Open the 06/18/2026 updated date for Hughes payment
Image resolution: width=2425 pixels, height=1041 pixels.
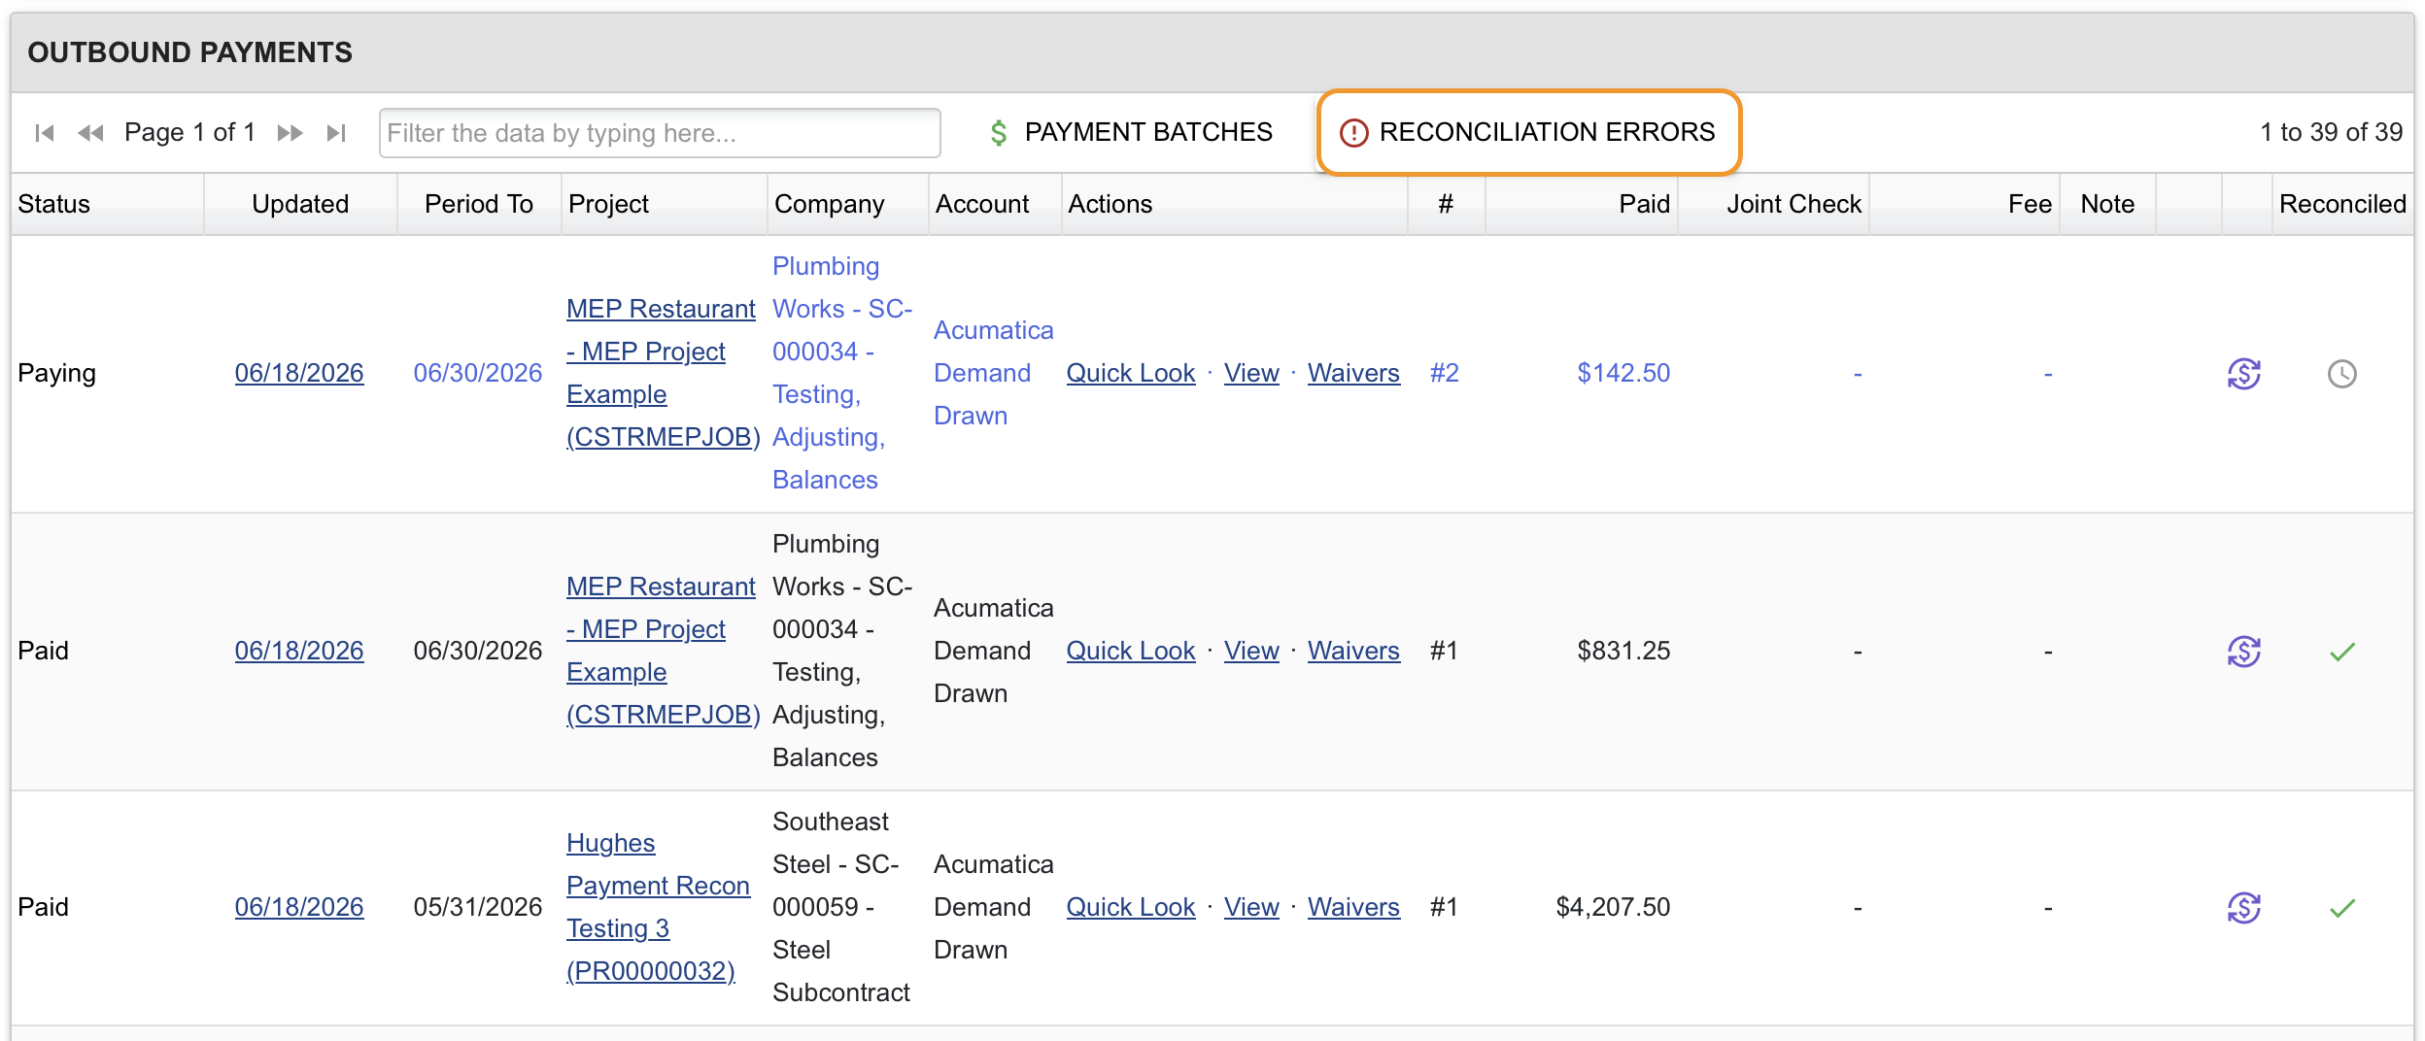click(299, 907)
